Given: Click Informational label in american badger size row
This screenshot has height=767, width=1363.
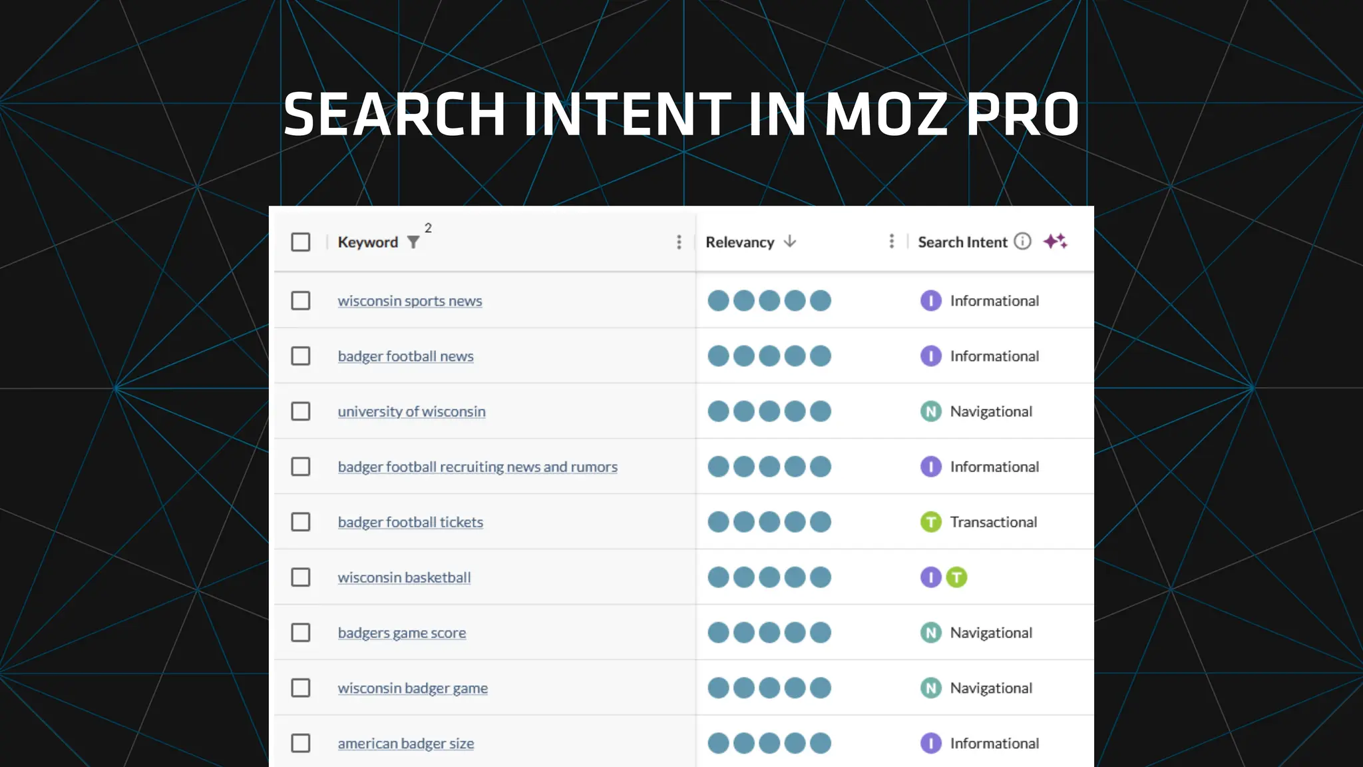Looking at the screenshot, I should 995,743.
